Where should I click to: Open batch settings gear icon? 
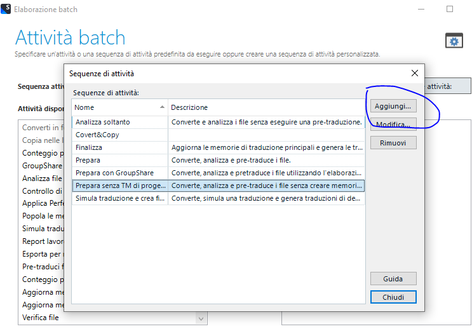(454, 41)
